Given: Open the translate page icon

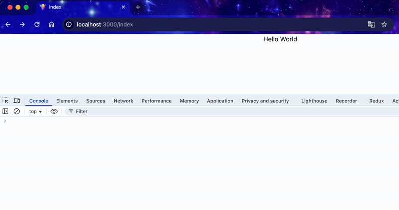Looking at the screenshot, I should pyautogui.click(x=371, y=24).
